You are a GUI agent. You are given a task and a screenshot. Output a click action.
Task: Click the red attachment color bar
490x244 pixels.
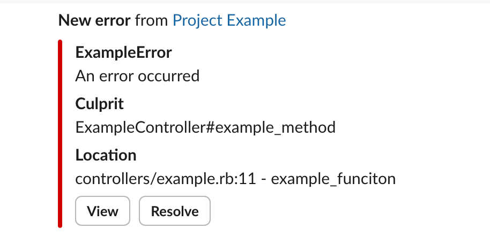[60, 134]
